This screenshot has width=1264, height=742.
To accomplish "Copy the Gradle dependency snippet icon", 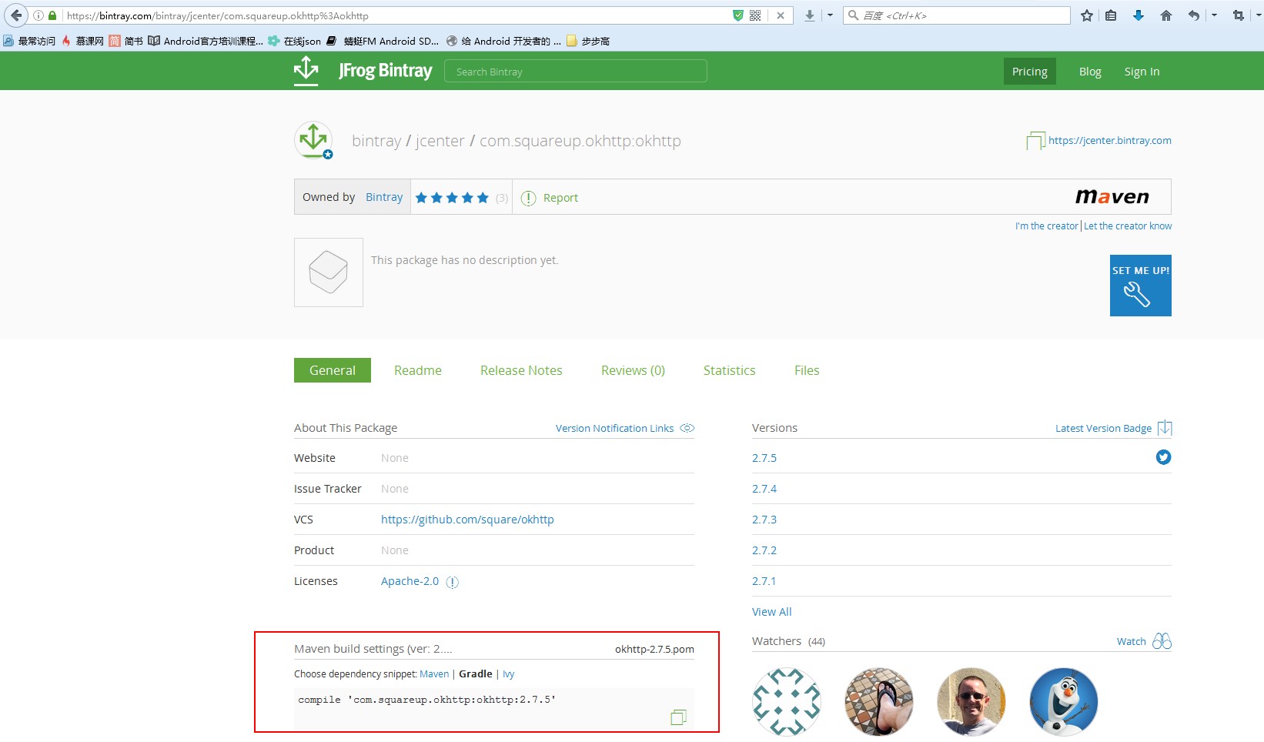I will [x=678, y=717].
